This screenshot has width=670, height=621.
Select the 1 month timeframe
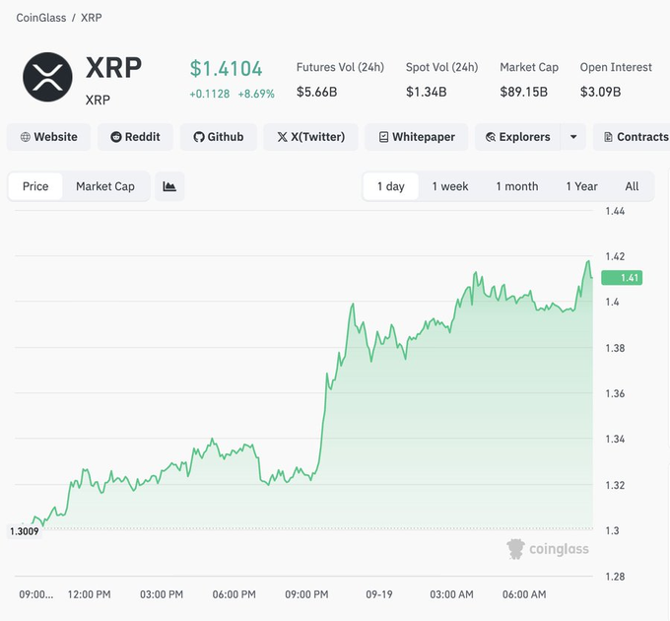point(517,186)
